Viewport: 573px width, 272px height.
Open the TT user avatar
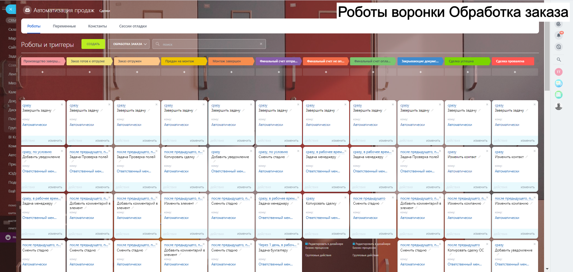[x=559, y=72]
